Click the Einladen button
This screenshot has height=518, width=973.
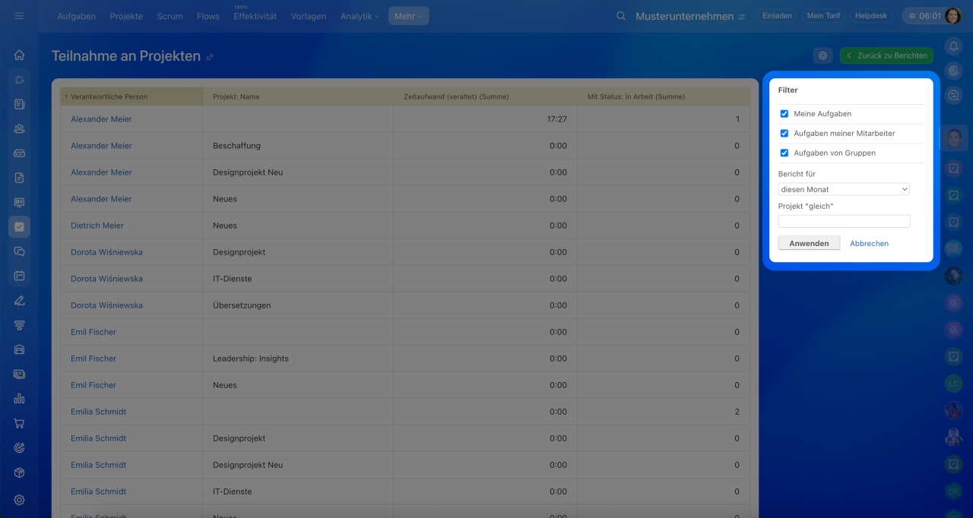click(777, 16)
